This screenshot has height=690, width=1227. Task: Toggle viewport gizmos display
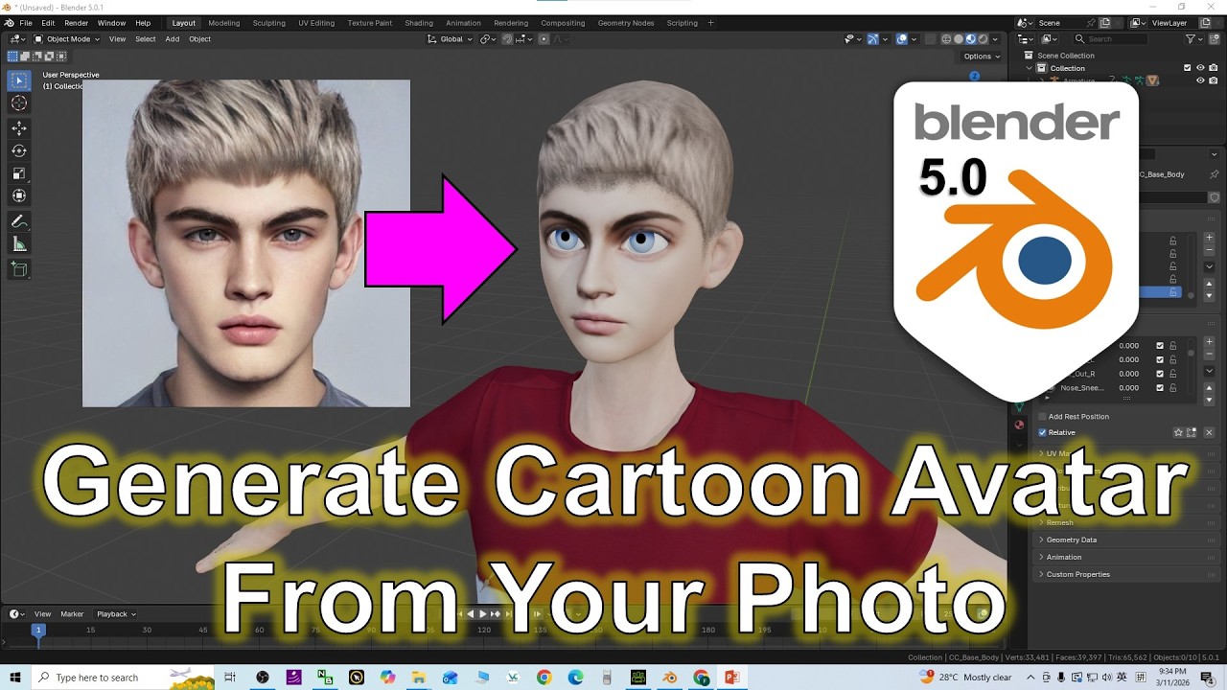tap(872, 39)
